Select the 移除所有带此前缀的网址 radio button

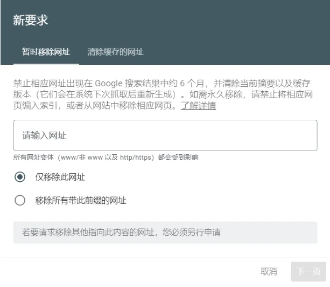pyautogui.click(x=20, y=201)
